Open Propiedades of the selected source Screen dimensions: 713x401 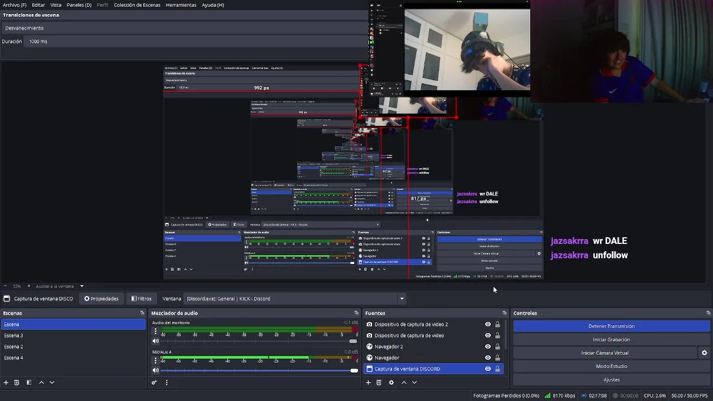pyautogui.click(x=101, y=299)
